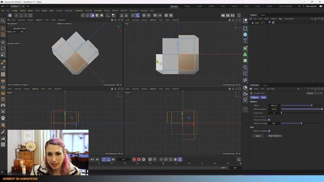The image size is (324, 182).
Task: Add a Null object square icon
Action: point(245,28)
